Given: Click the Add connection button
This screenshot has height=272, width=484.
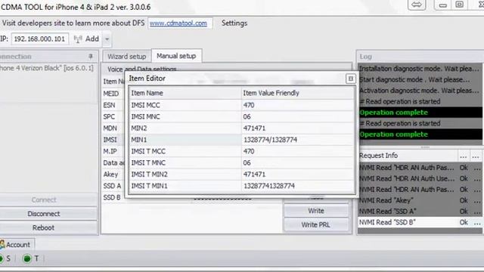Looking at the screenshot, I should tap(86, 39).
